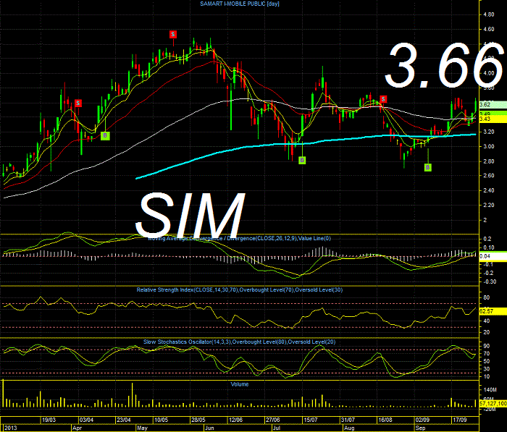Click the Moving Average Convergence / Divergence indicator title
Image resolution: width=507 pixels, height=432 pixels.
(x=239, y=239)
